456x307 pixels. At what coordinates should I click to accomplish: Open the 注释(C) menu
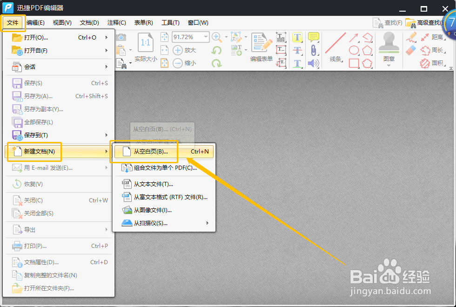116,22
